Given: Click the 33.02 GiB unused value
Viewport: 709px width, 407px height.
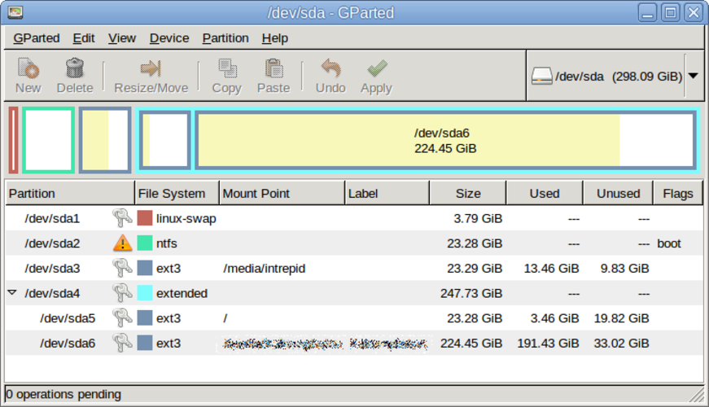Looking at the screenshot, I should pyautogui.click(x=621, y=344).
